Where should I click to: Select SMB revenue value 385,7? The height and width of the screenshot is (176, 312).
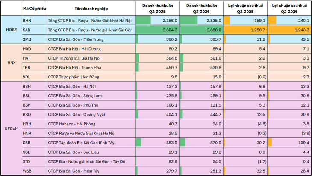tap(216, 39)
